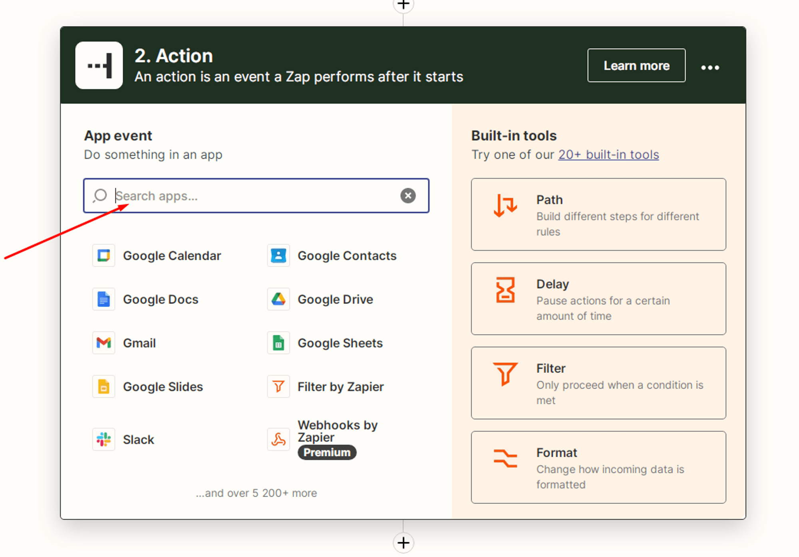Click the Path branching arrows icon
The height and width of the screenshot is (557, 799).
505,205
